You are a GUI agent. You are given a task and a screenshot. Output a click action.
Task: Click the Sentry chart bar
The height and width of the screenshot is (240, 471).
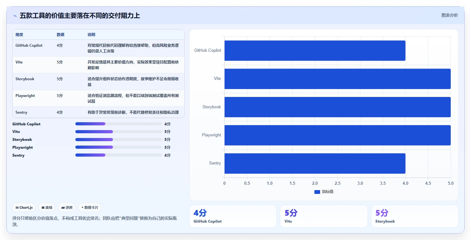tap(315, 163)
